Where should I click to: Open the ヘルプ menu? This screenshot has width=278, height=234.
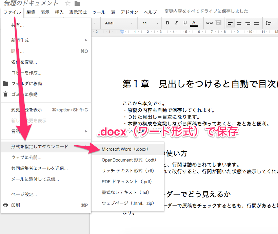(x=151, y=12)
